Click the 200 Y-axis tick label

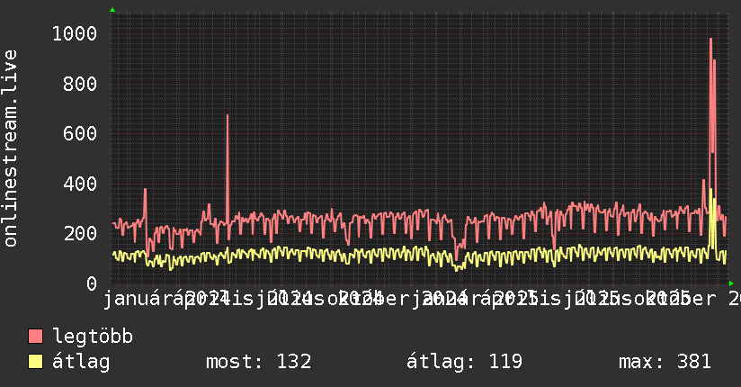[x=80, y=233]
